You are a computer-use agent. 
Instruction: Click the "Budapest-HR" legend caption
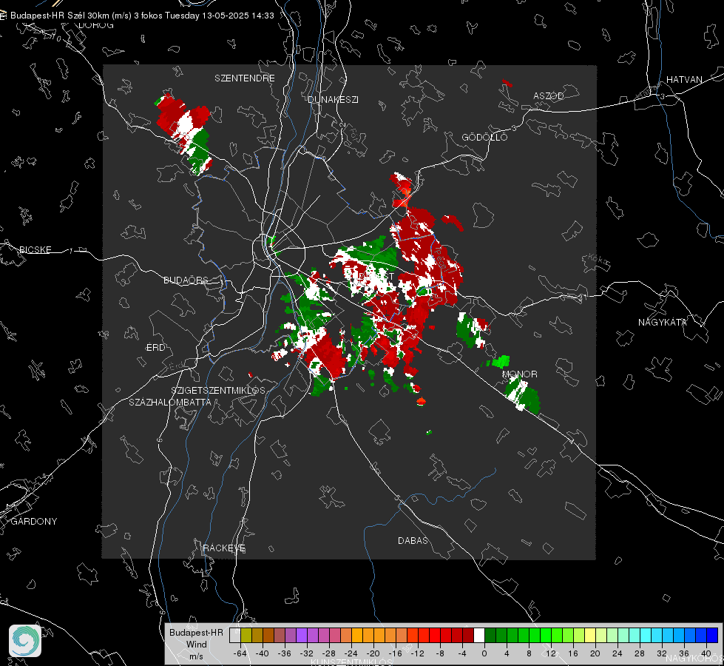click(196, 632)
